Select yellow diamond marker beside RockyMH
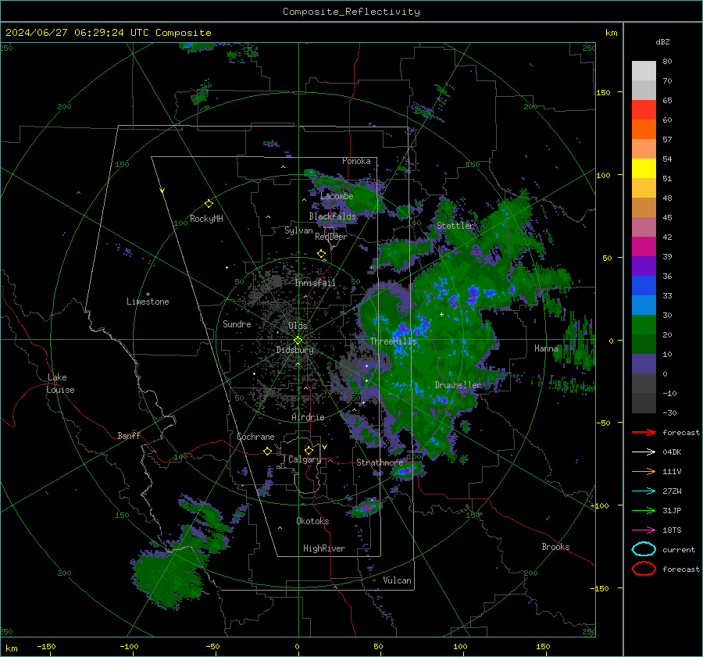 click(209, 204)
